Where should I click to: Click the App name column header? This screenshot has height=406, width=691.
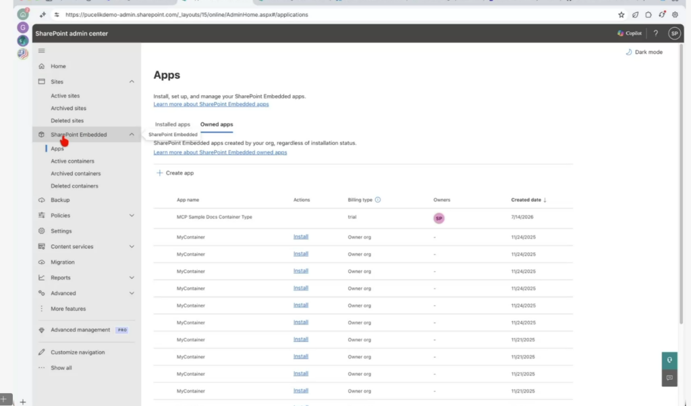tap(188, 200)
